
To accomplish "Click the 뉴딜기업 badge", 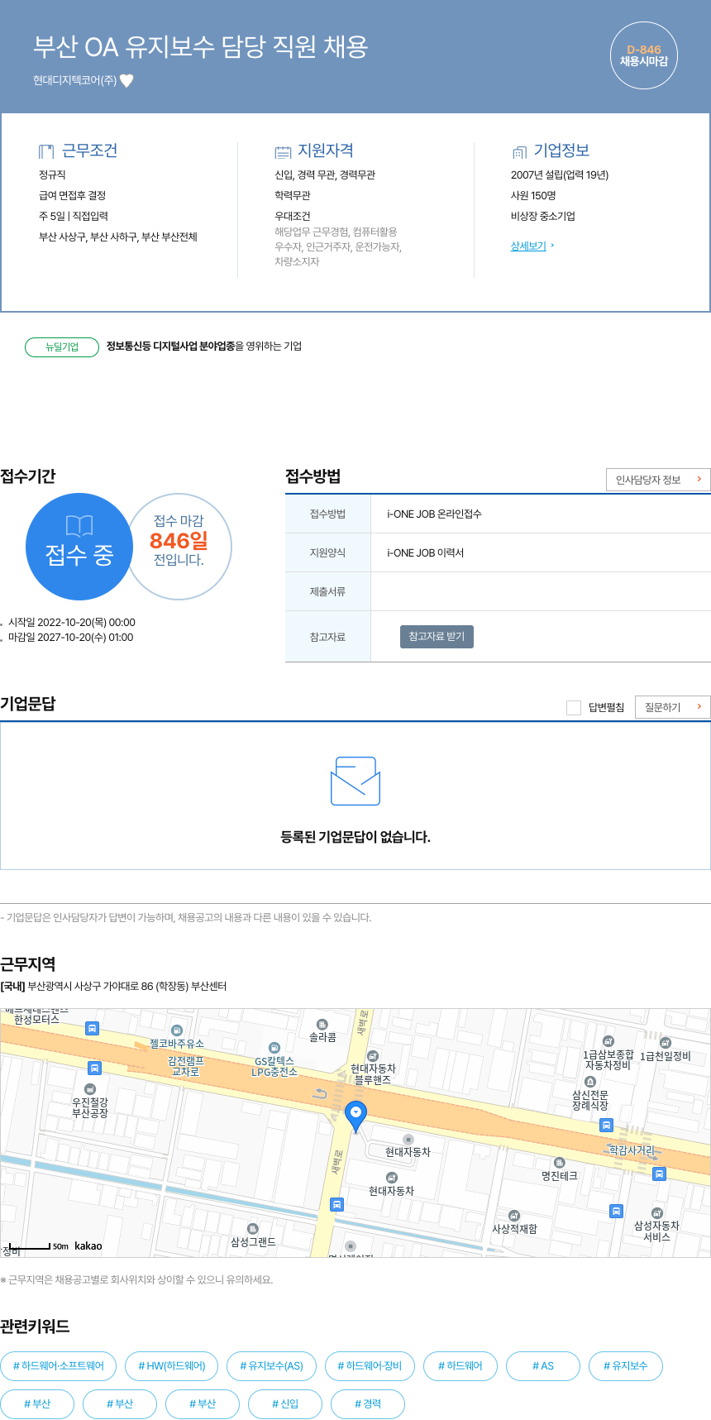I will (62, 347).
